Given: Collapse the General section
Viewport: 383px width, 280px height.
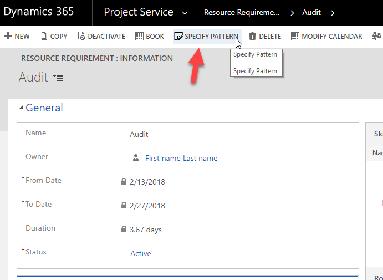Looking at the screenshot, I should click(x=22, y=108).
